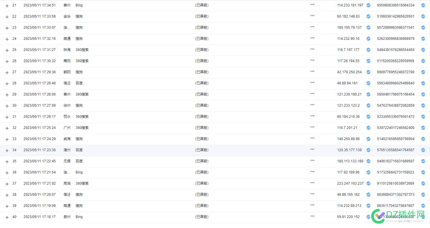Click the chart icon beside IP 114.232.90.18
Image resolution: width=430 pixels, height=228 pixels.
[368, 39]
